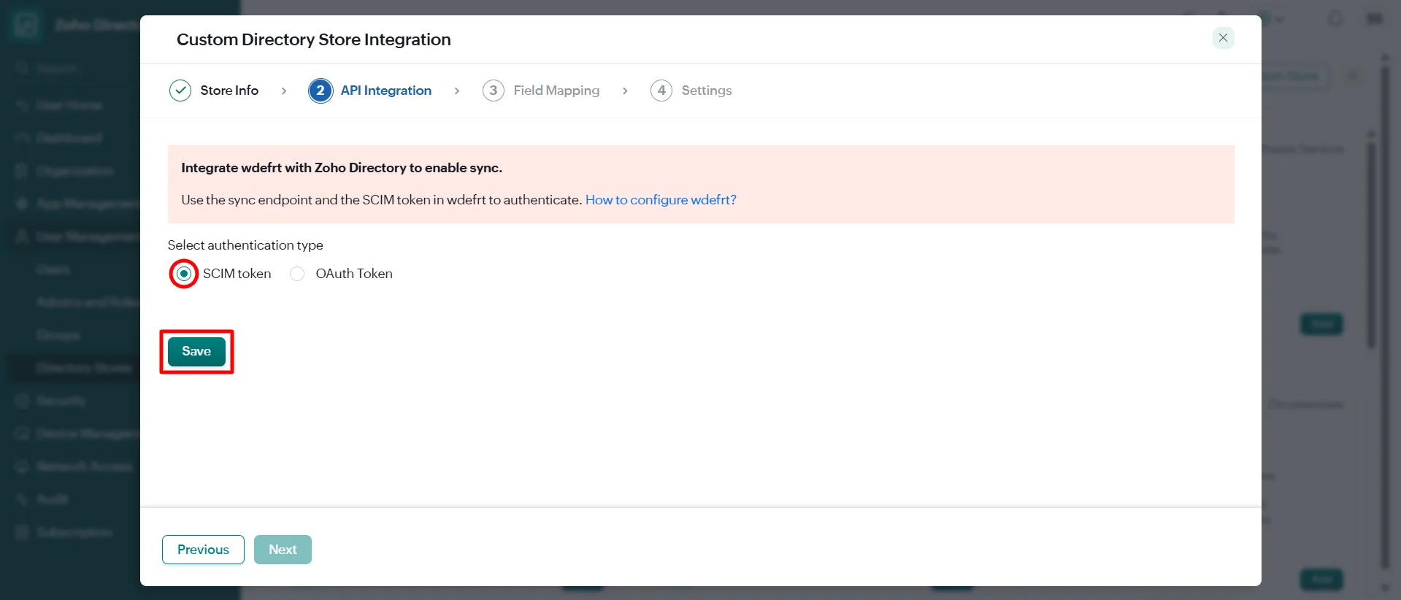Click the 'Select authentication type' label
This screenshot has height=600, width=1401.
click(245, 245)
